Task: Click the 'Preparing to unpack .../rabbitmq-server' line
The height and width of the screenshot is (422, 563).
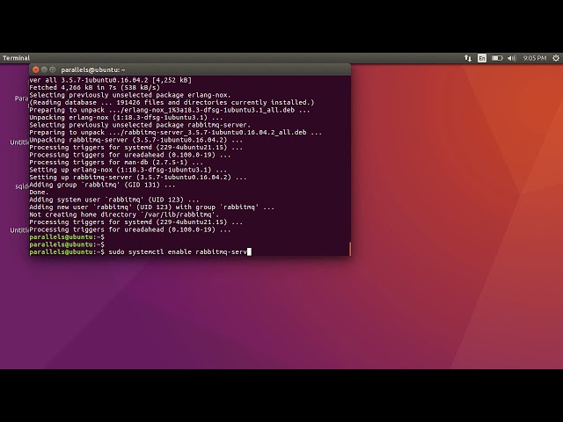Action: pos(176,133)
